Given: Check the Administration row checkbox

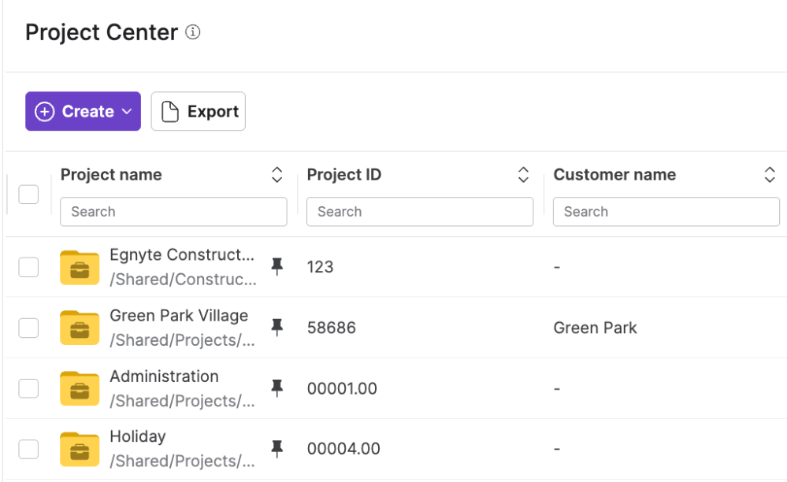Looking at the screenshot, I should (x=28, y=388).
